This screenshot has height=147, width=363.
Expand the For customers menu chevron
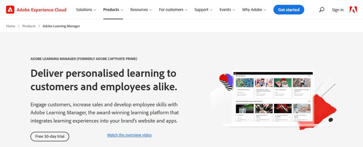pyautogui.click(x=186, y=10)
